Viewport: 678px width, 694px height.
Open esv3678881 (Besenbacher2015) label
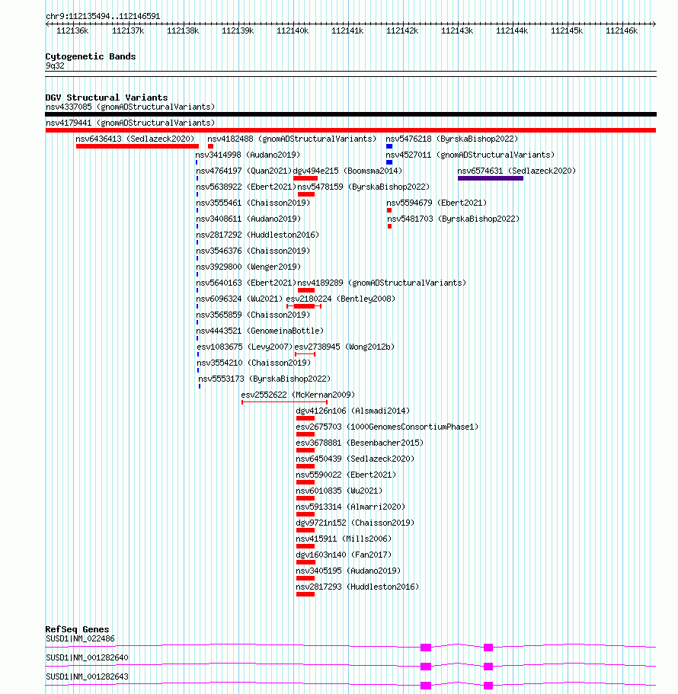(x=360, y=442)
